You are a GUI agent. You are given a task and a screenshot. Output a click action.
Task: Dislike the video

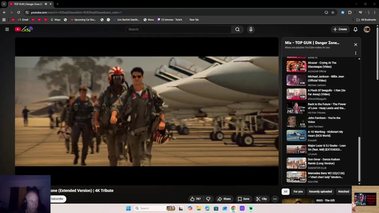point(208,199)
